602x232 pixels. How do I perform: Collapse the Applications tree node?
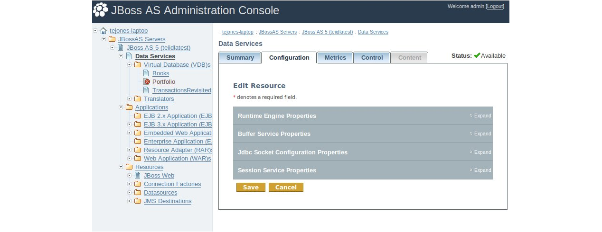pyautogui.click(x=121, y=107)
